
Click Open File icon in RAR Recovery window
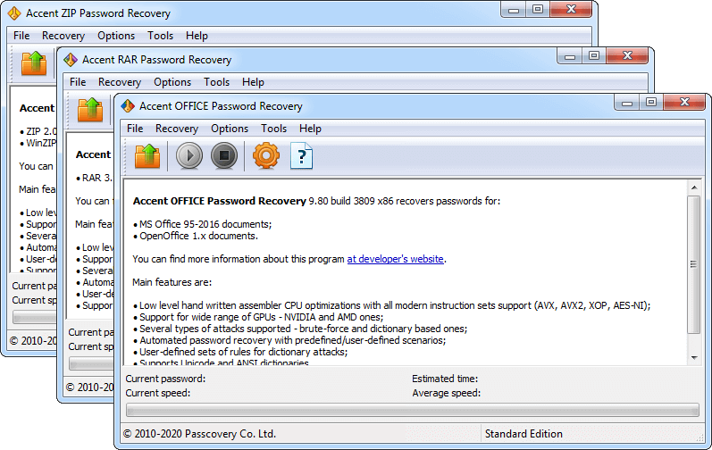pos(90,109)
